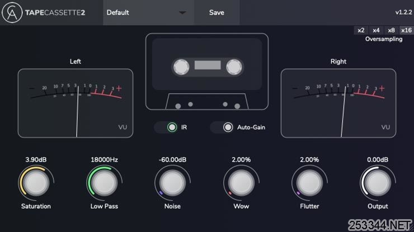This screenshot has height=232, width=414.
Task: Click the red plus on Right meter
Action: tap(382, 89)
